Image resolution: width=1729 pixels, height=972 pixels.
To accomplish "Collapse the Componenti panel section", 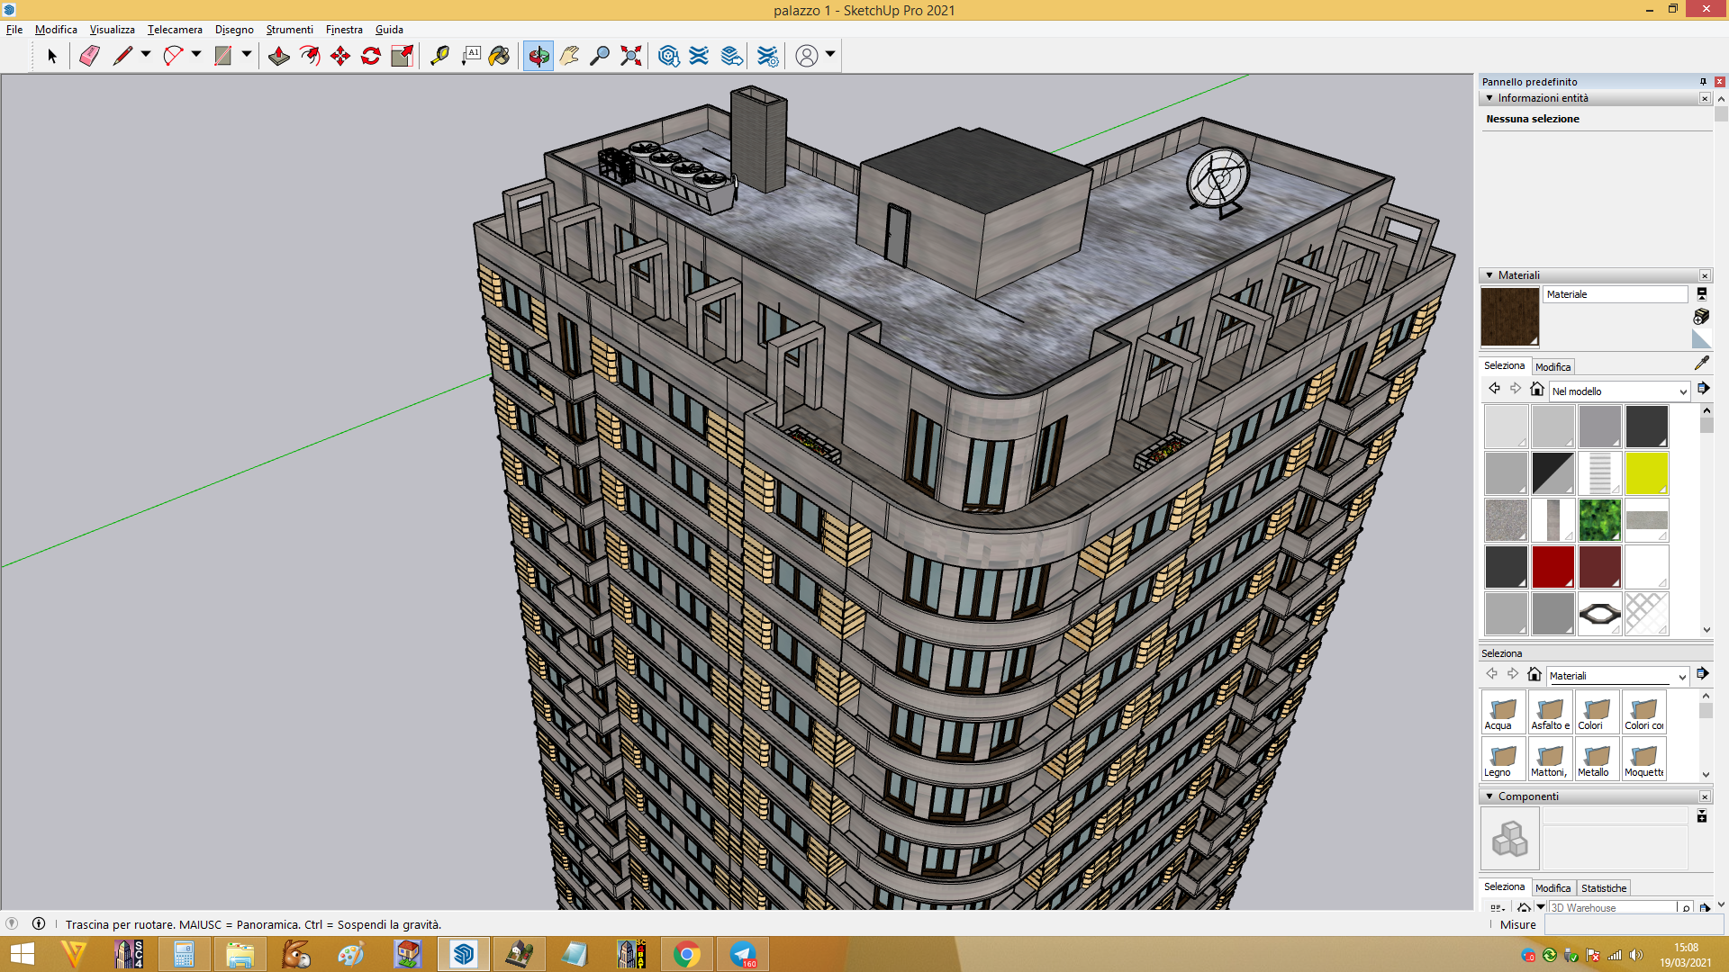I will (x=1489, y=796).
